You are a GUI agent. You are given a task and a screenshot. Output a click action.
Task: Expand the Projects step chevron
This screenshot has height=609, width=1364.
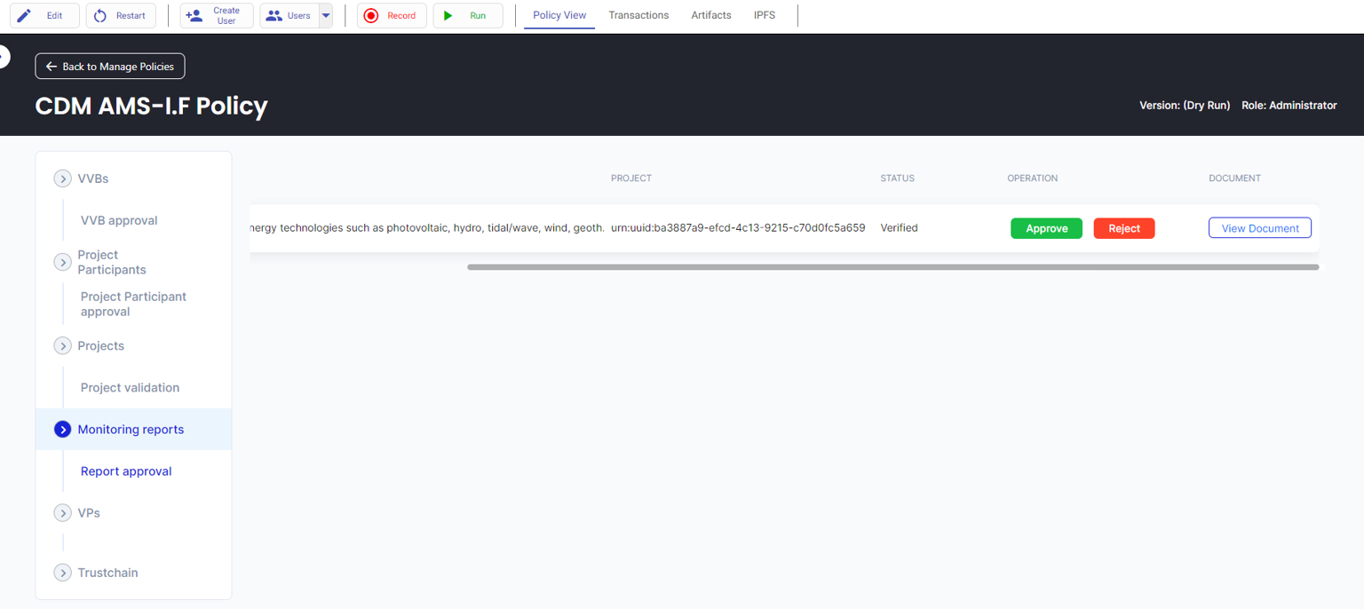pyautogui.click(x=62, y=345)
